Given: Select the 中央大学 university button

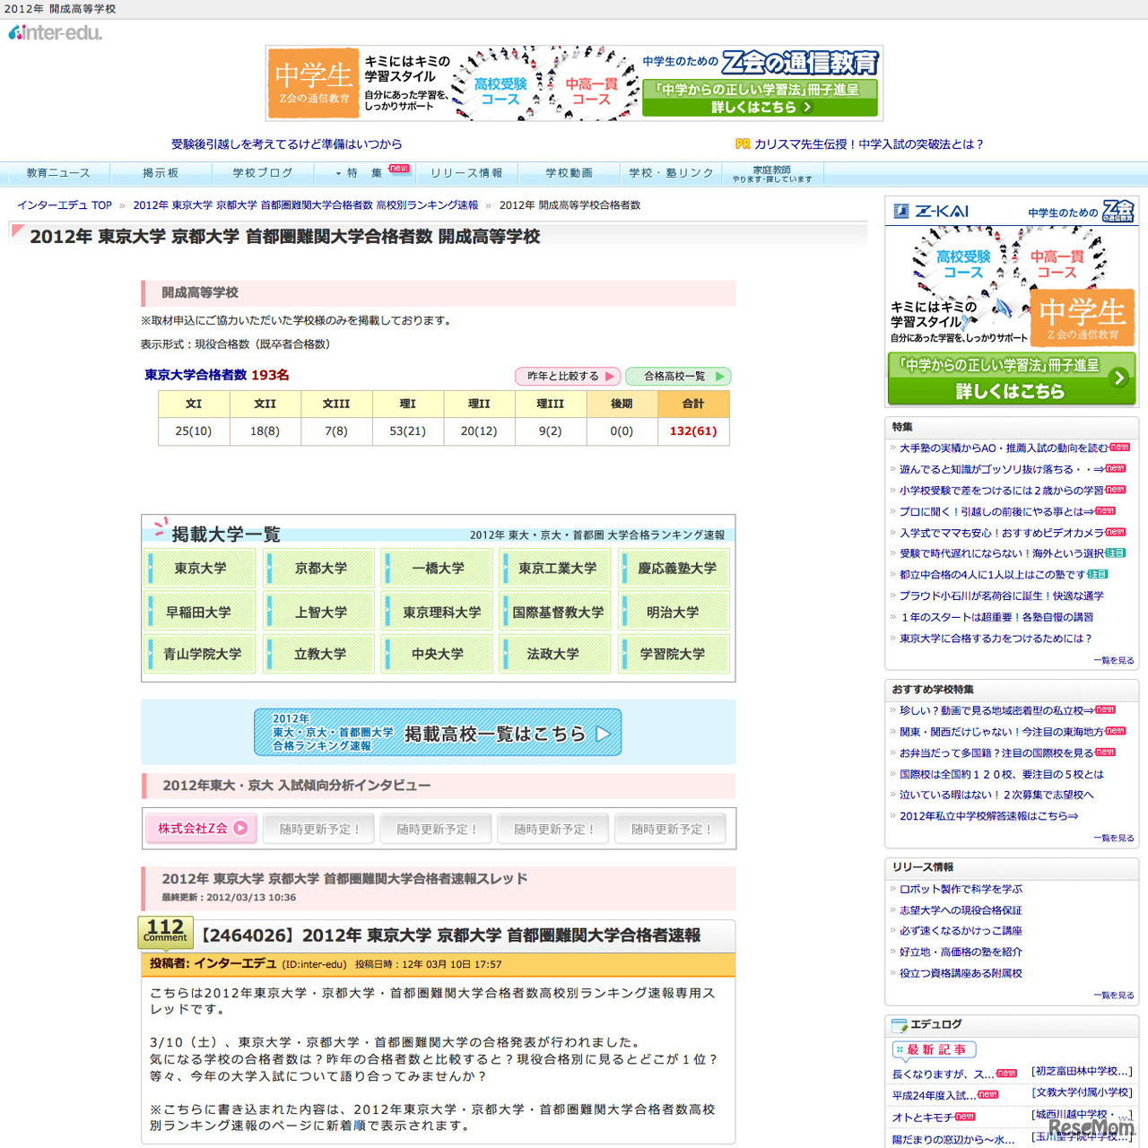Looking at the screenshot, I should [438, 654].
